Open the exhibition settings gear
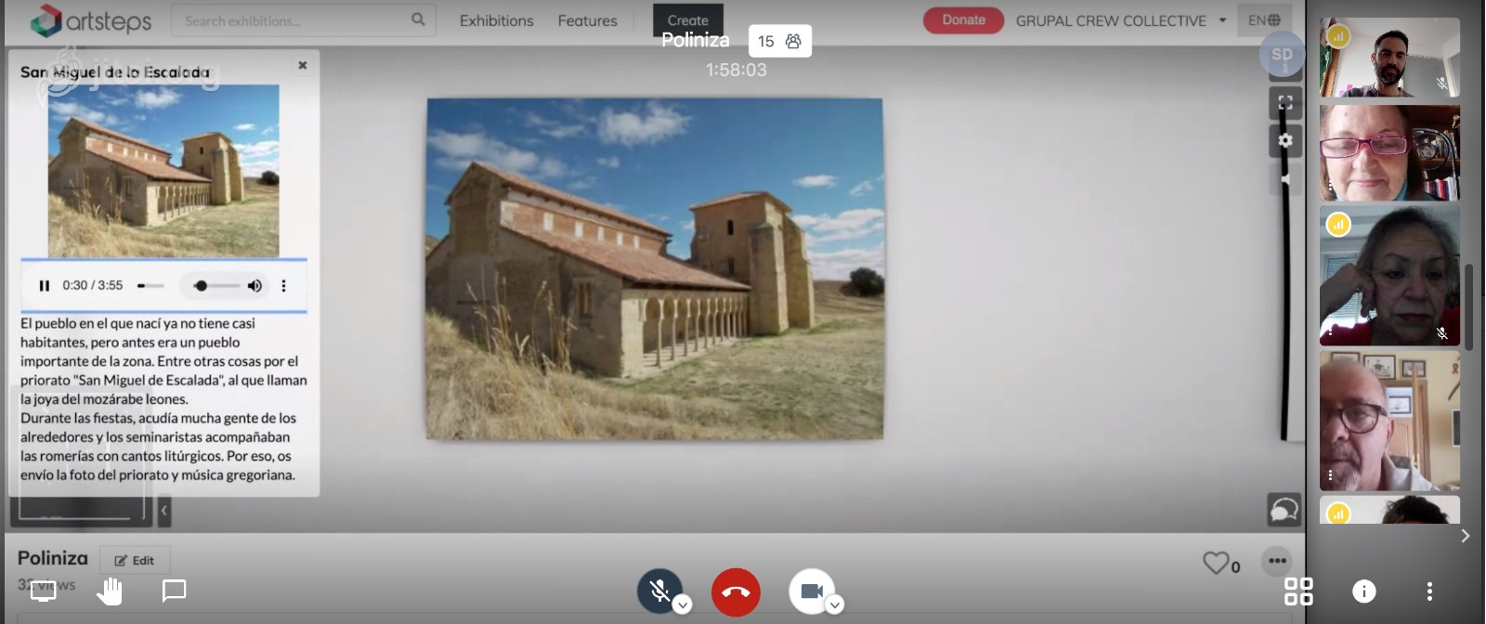The image size is (1486, 624). click(x=1285, y=141)
